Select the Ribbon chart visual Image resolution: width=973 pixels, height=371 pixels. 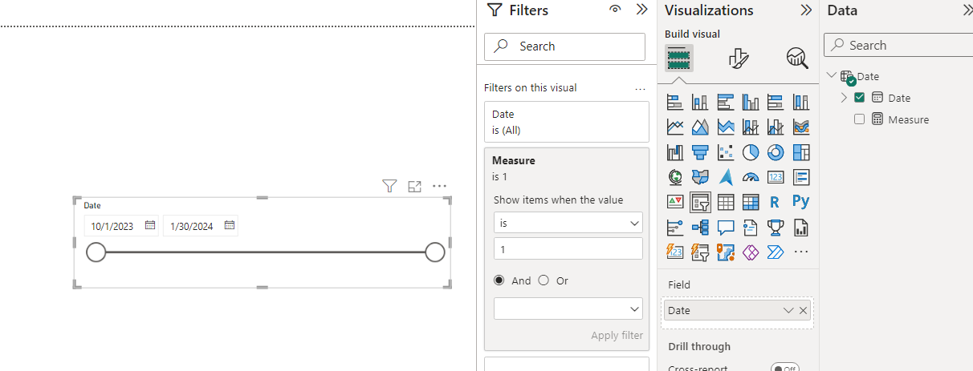(801, 127)
